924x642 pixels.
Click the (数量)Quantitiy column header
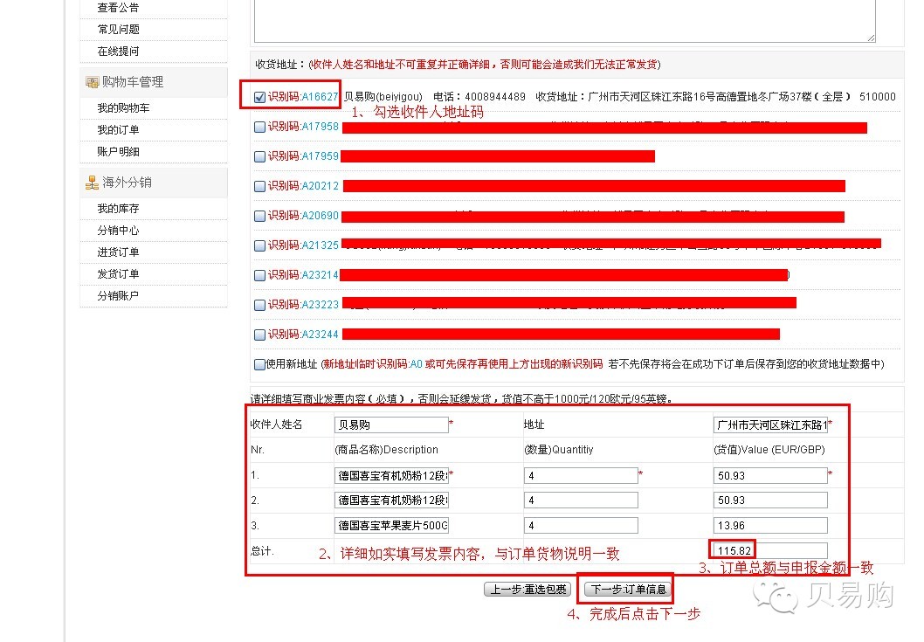click(559, 450)
